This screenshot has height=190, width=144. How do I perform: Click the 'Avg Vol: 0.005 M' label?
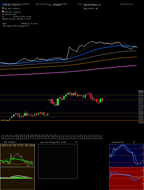coord(92,5)
